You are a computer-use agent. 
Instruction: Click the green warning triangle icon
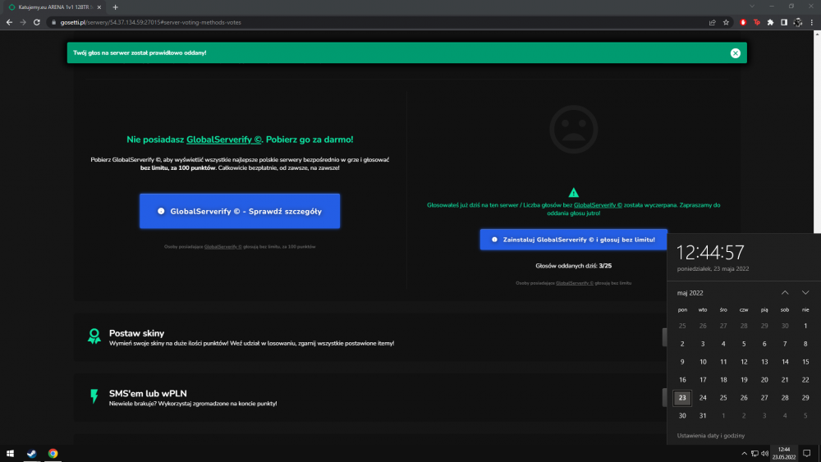573,193
